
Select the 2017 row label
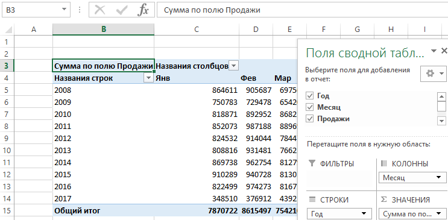[x=104, y=198]
